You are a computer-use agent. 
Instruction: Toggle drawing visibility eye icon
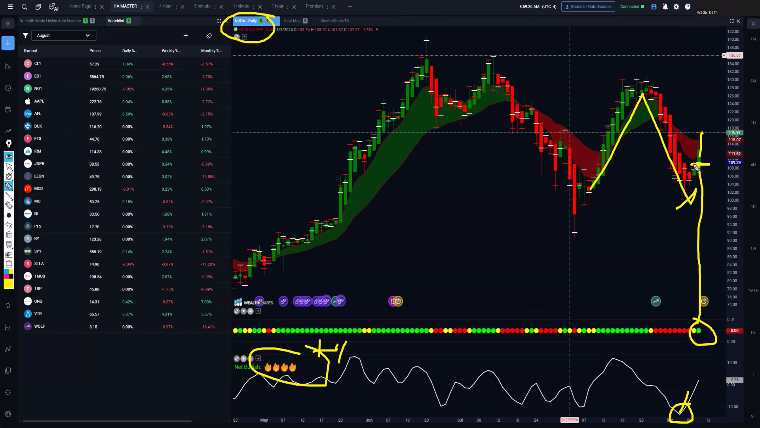tap(9, 157)
